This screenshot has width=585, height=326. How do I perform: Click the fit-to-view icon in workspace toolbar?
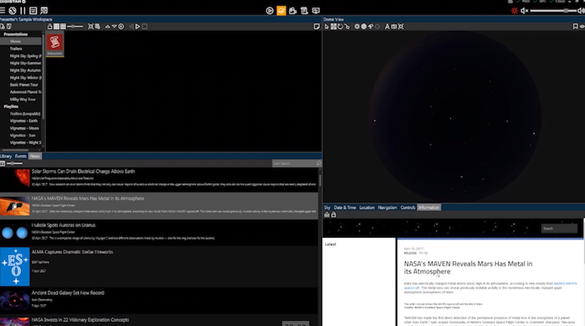pyautogui.click(x=91, y=26)
